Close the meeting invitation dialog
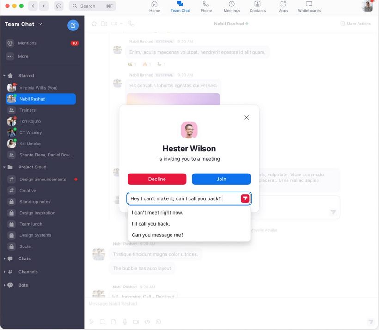This screenshot has width=379, height=330. pos(246,118)
